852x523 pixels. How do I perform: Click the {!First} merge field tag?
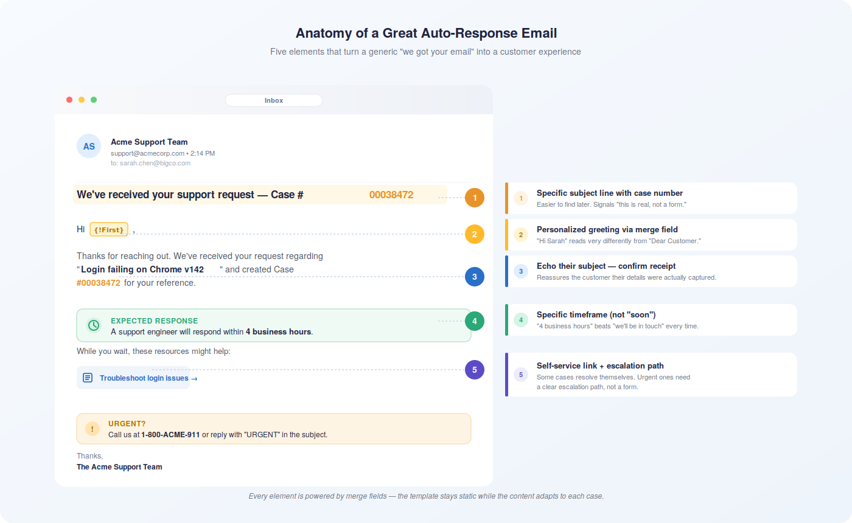click(x=109, y=230)
